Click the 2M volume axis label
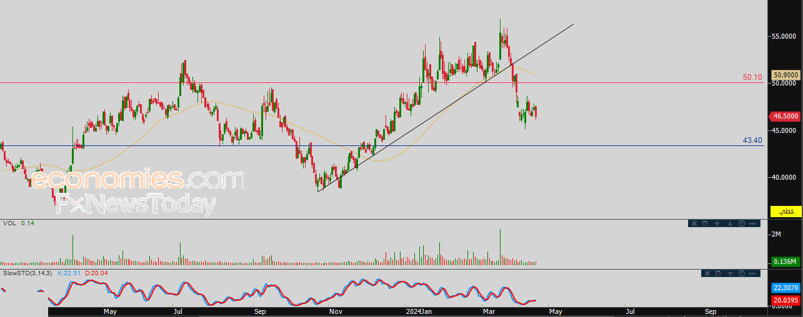 (777, 234)
